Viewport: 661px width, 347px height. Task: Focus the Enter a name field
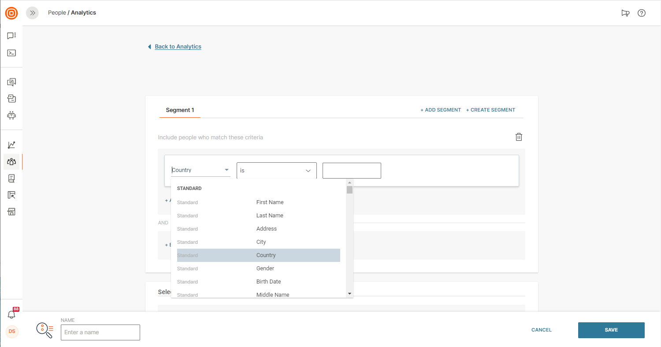pos(100,332)
